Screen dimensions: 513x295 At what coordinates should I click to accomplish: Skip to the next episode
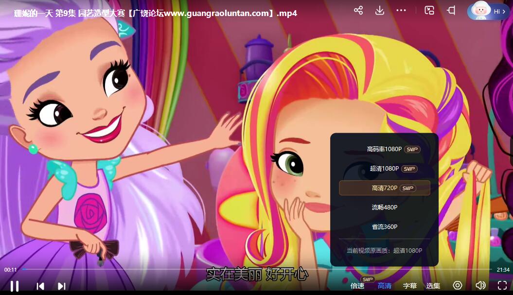(x=61, y=286)
